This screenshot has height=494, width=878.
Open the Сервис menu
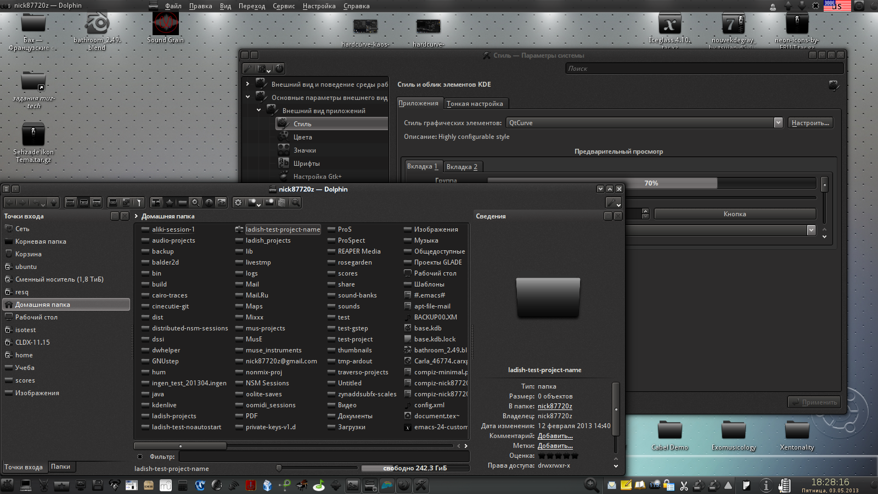tap(284, 6)
